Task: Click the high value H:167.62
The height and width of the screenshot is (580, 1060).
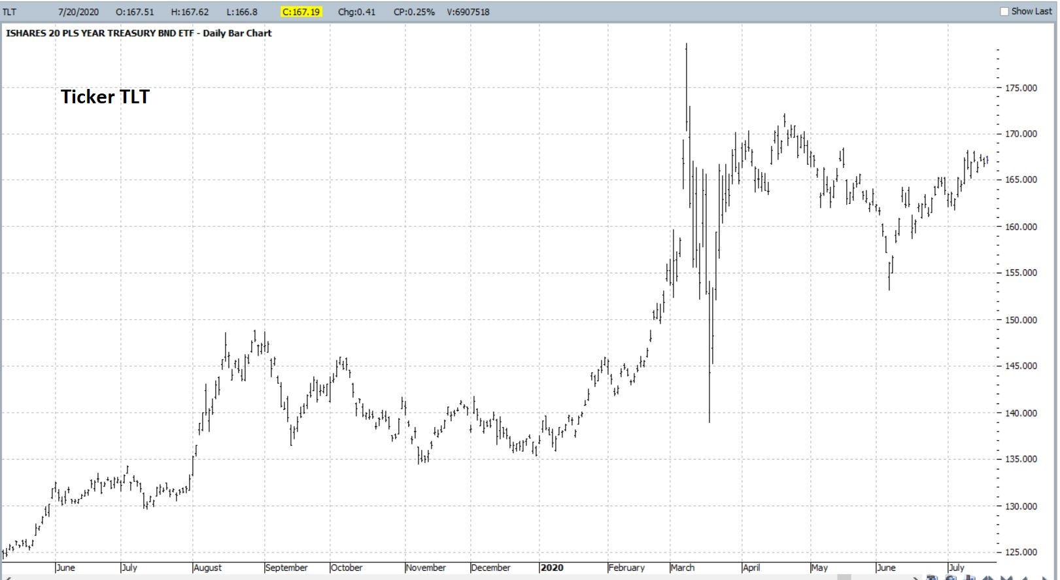Action: coord(190,12)
